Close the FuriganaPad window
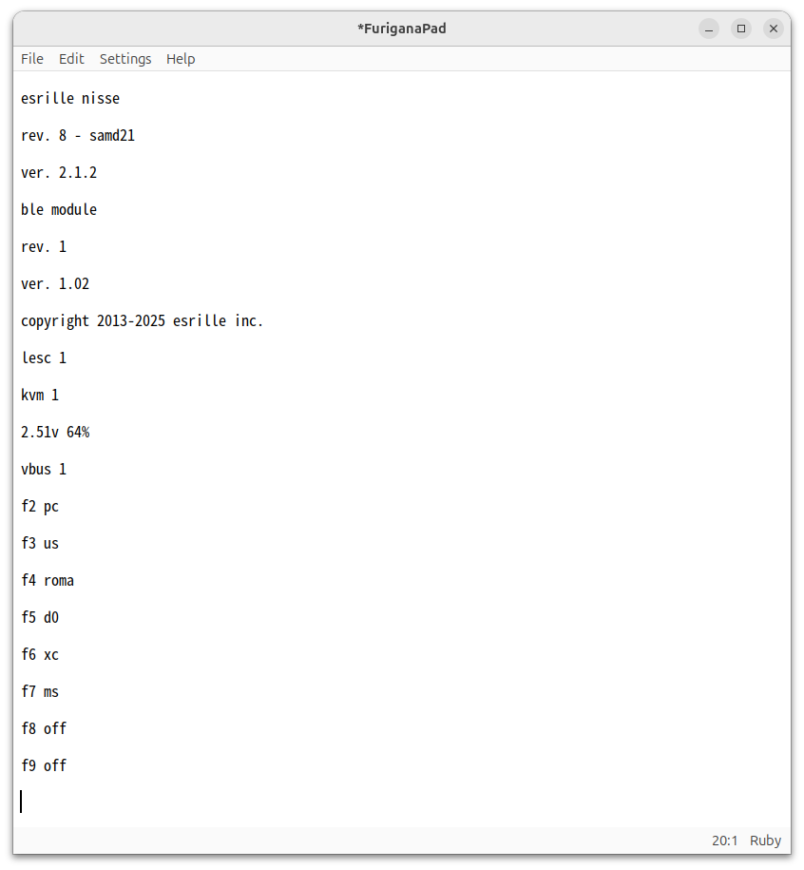The height and width of the screenshot is (870, 804). coord(774,29)
